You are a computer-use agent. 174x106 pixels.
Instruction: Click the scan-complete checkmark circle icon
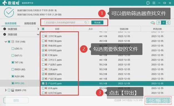click(x=9, y=13)
